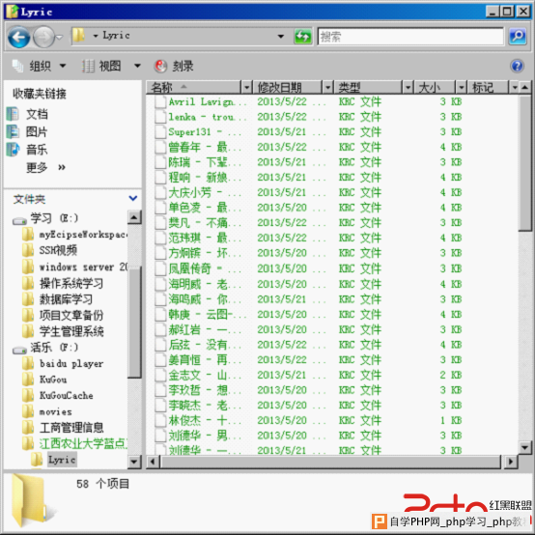
Task: Open the 组织 menu dropdown
Action: click(63, 66)
